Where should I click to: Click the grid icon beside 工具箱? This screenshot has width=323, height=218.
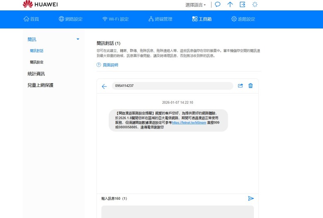pos(195,19)
